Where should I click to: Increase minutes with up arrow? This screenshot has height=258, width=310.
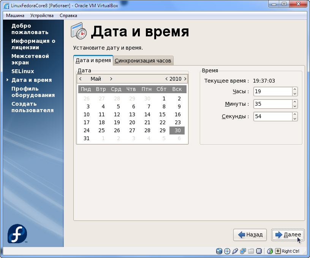(295, 102)
